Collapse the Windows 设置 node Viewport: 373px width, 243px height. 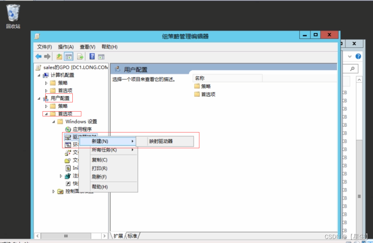(54, 122)
